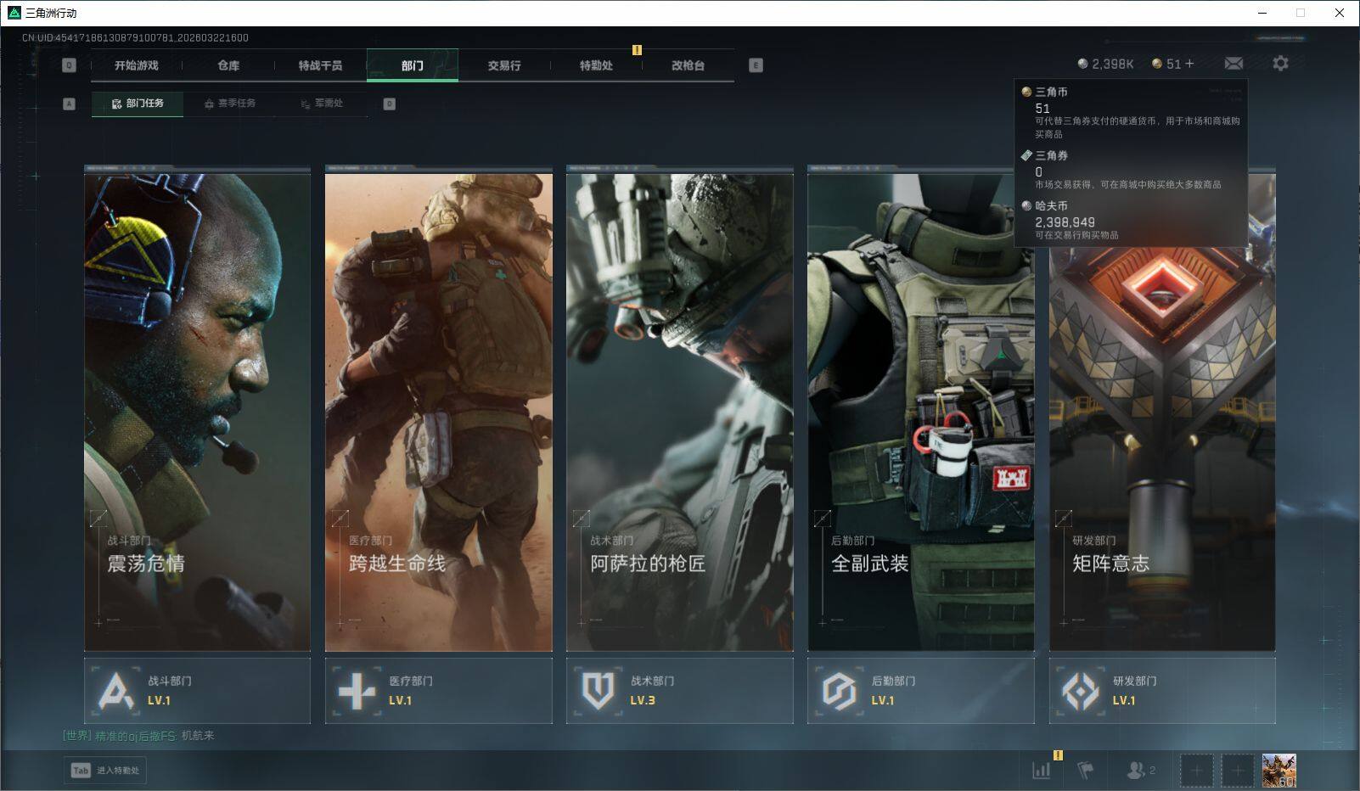1360x791 pixels.
Task: Click the second empty squad slot plus
Action: pyautogui.click(x=1238, y=771)
